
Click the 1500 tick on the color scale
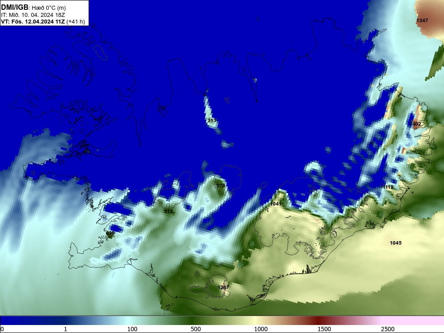coord(324,329)
